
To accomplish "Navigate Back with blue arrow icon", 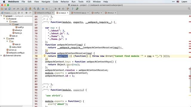I will 43,9.
